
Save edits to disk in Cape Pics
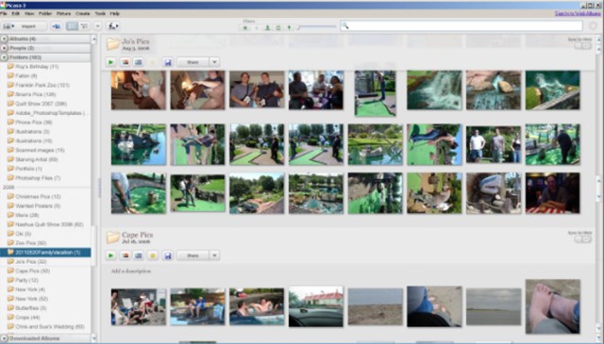click(168, 255)
